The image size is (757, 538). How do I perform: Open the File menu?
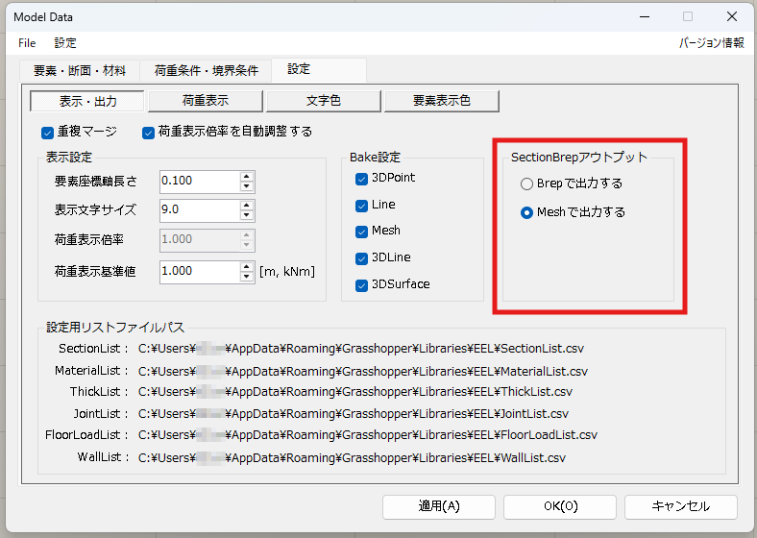(27, 43)
